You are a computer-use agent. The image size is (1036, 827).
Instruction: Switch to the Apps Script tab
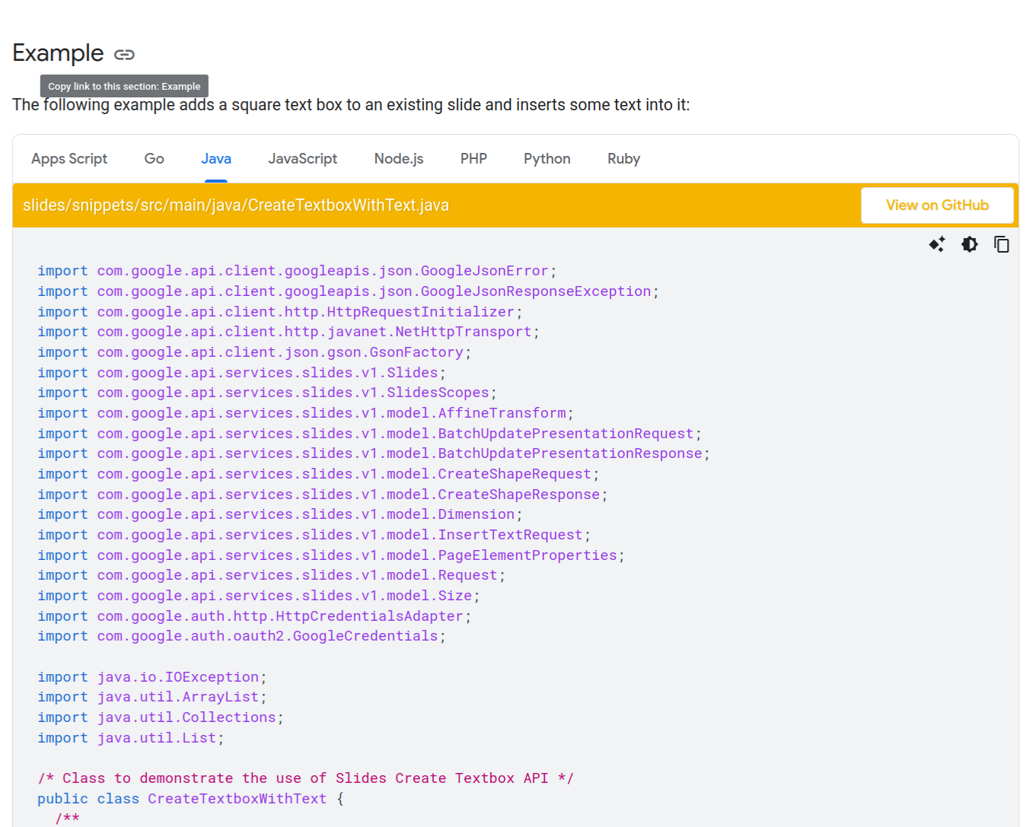(69, 159)
